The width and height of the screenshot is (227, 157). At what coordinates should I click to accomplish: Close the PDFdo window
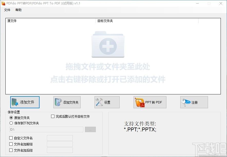221,3
